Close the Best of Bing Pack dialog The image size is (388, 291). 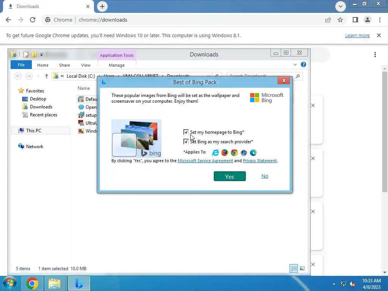(284, 80)
